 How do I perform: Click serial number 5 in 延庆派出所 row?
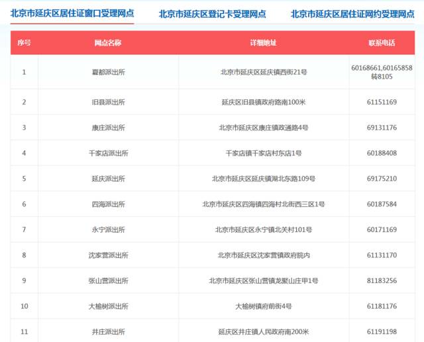[24, 179]
